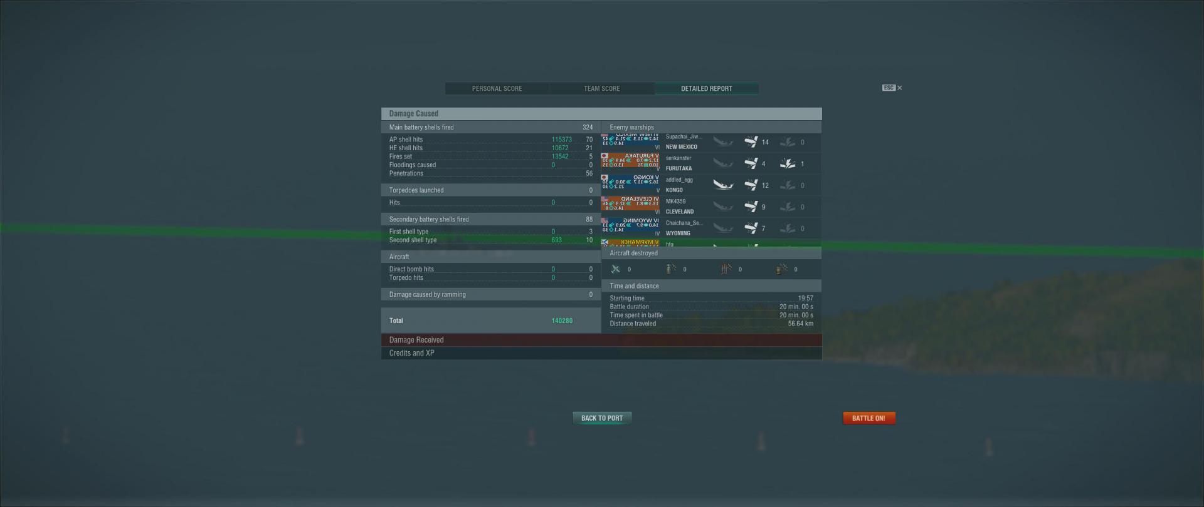Click the HE shell hits damage value 10672
The width and height of the screenshot is (1204, 507).
point(560,148)
